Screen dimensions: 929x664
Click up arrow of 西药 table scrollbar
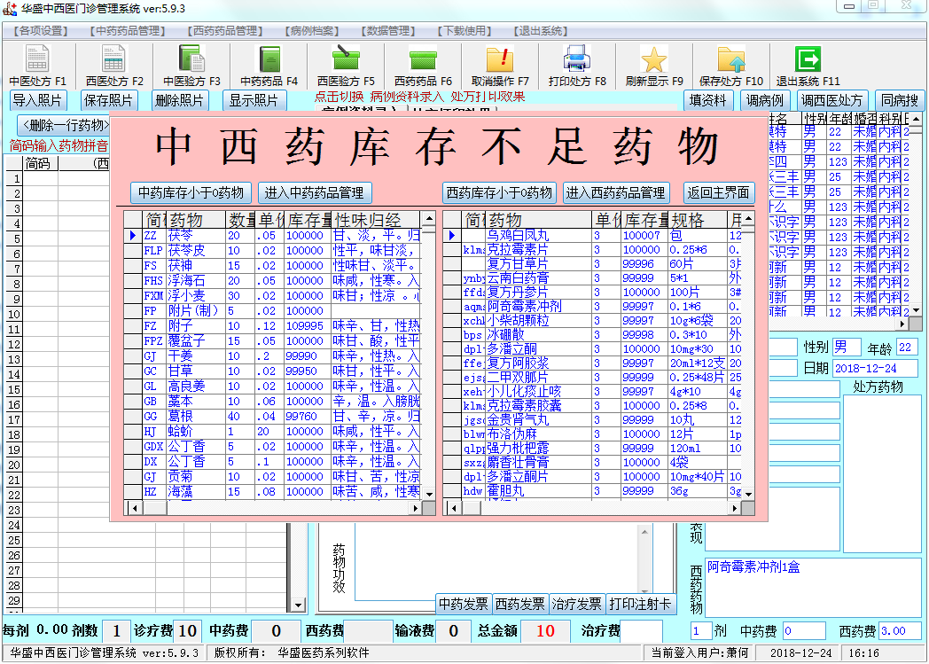pos(749,219)
